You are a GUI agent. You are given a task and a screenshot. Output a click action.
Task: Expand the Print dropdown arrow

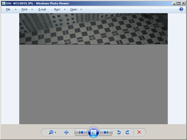point(32,9)
